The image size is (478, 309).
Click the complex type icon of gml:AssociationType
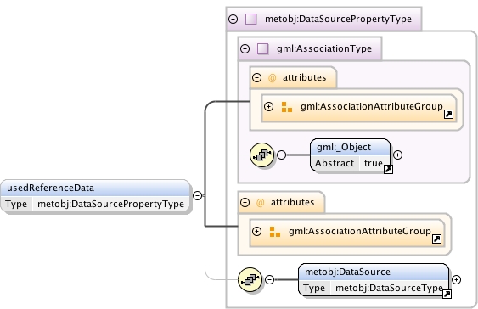pyautogui.click(x=263, y=48)
